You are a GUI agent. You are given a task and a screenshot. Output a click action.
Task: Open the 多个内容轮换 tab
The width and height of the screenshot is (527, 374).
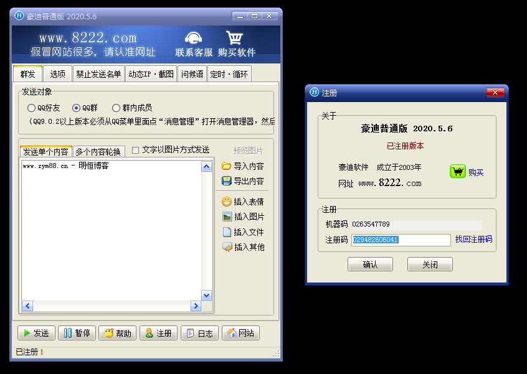[98, 152]
